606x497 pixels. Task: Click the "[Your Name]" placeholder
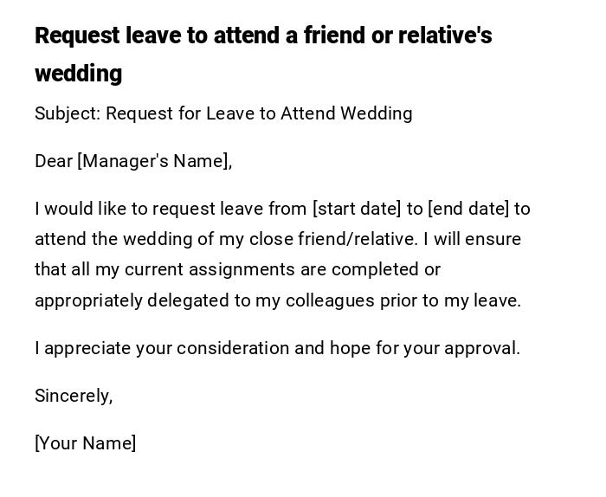click(86, 443)
